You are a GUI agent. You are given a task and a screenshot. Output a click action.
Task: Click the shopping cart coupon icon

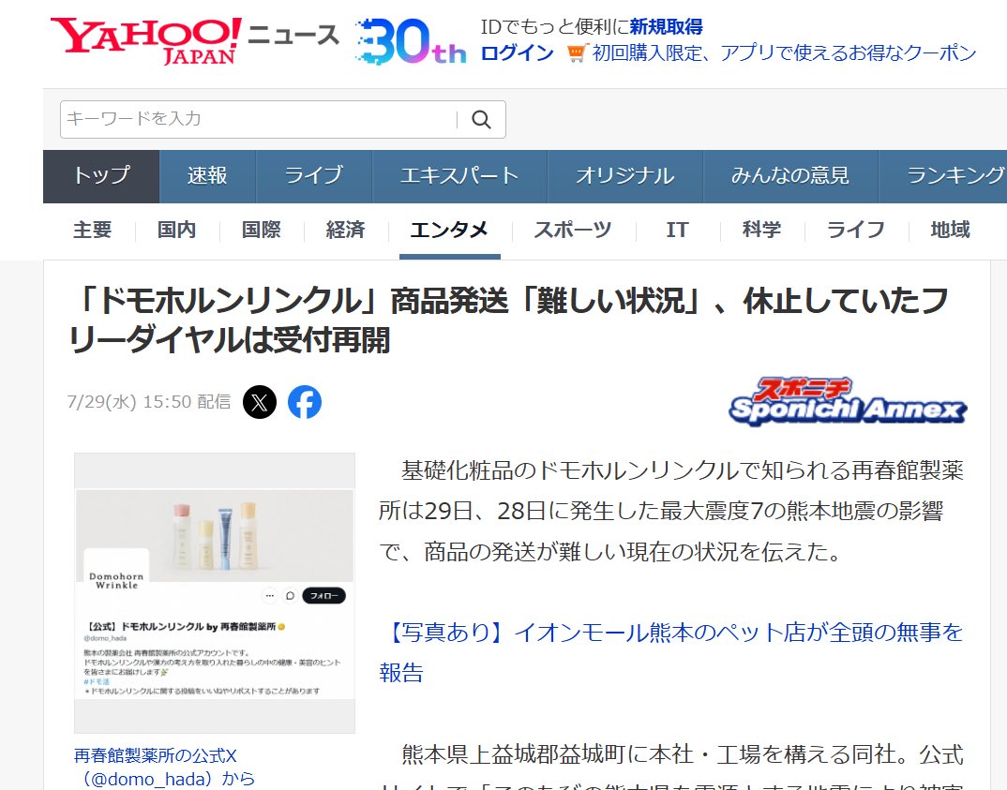[577, 52]
